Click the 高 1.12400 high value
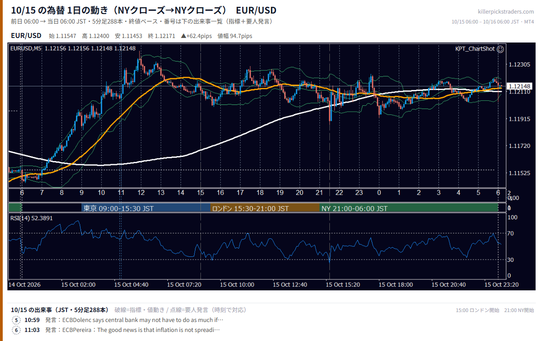 [96, 36]
